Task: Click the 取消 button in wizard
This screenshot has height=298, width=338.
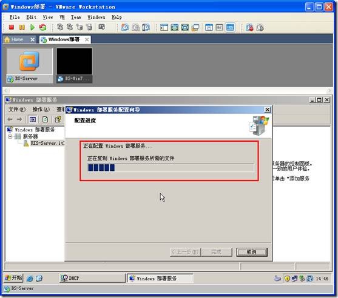Action: pyautogui.click(x=252, y=252)
